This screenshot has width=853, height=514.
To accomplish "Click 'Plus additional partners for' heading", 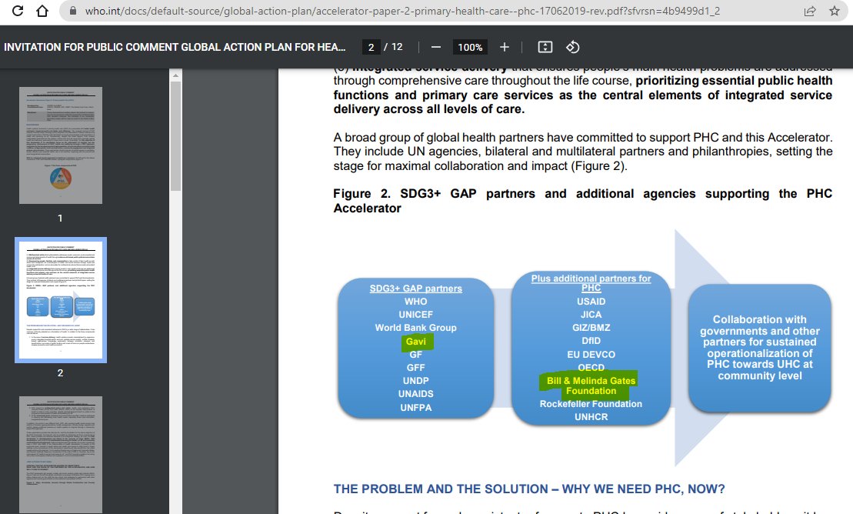I will (x=591, y=279).
